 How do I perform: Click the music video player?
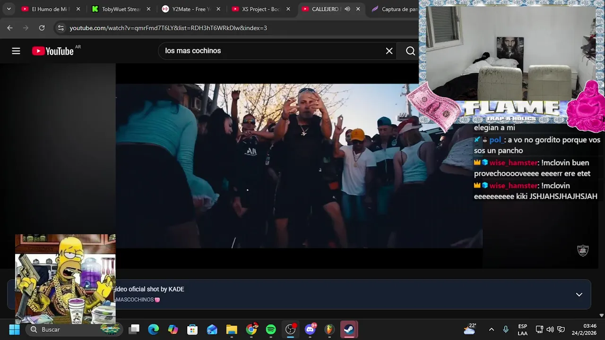[299, 166]
